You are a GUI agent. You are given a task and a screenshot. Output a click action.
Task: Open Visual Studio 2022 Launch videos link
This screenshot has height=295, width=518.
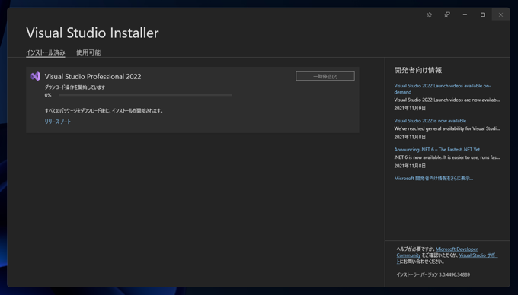click(442, 89)
